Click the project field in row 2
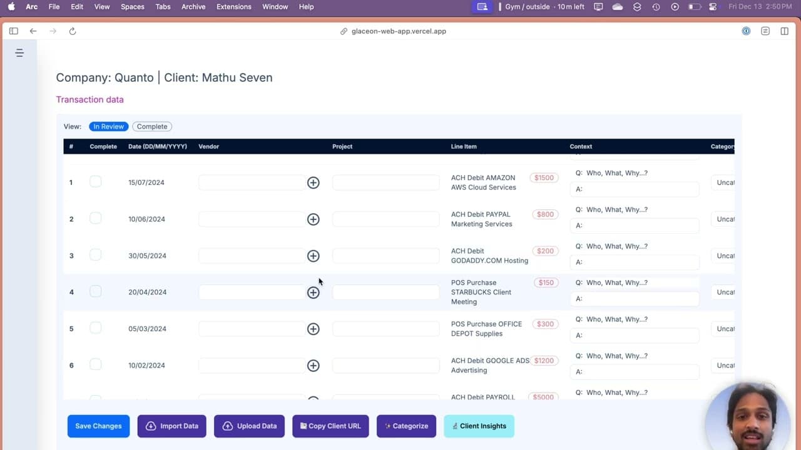This screenshot has height=450, width=801. (386, 219)
